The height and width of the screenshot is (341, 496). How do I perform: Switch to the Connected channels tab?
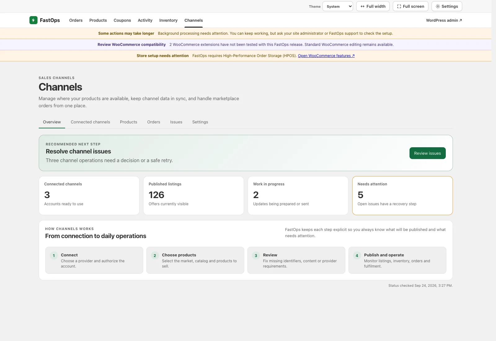(x=90, y=122)
